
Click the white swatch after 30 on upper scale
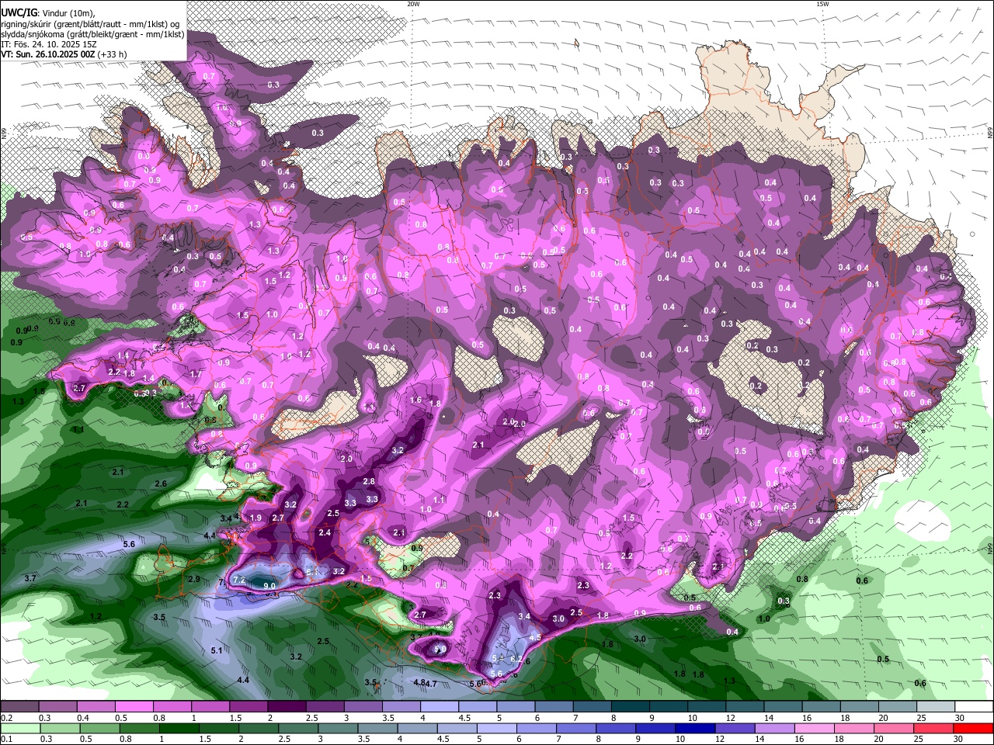tap(974, 706)
